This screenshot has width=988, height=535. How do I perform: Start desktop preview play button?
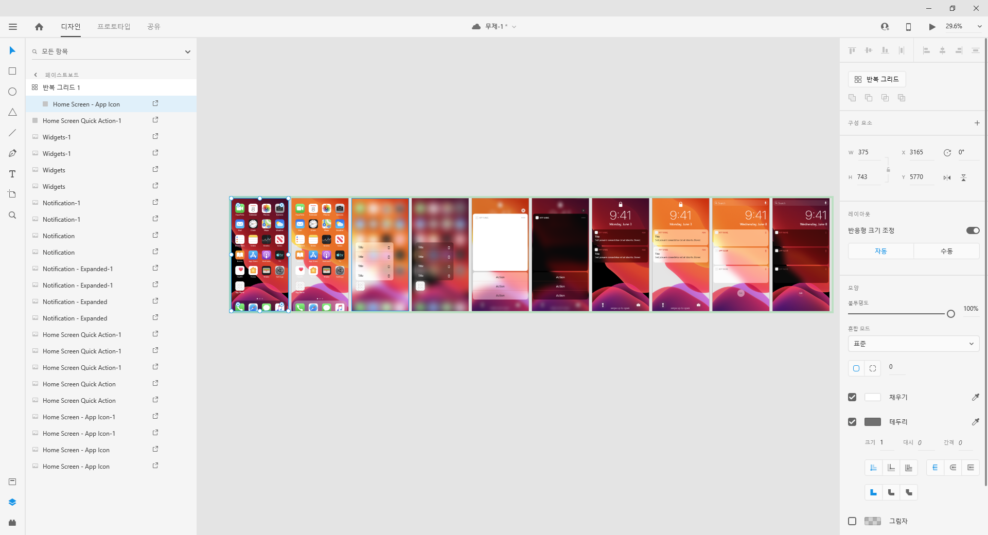(932, 27)
